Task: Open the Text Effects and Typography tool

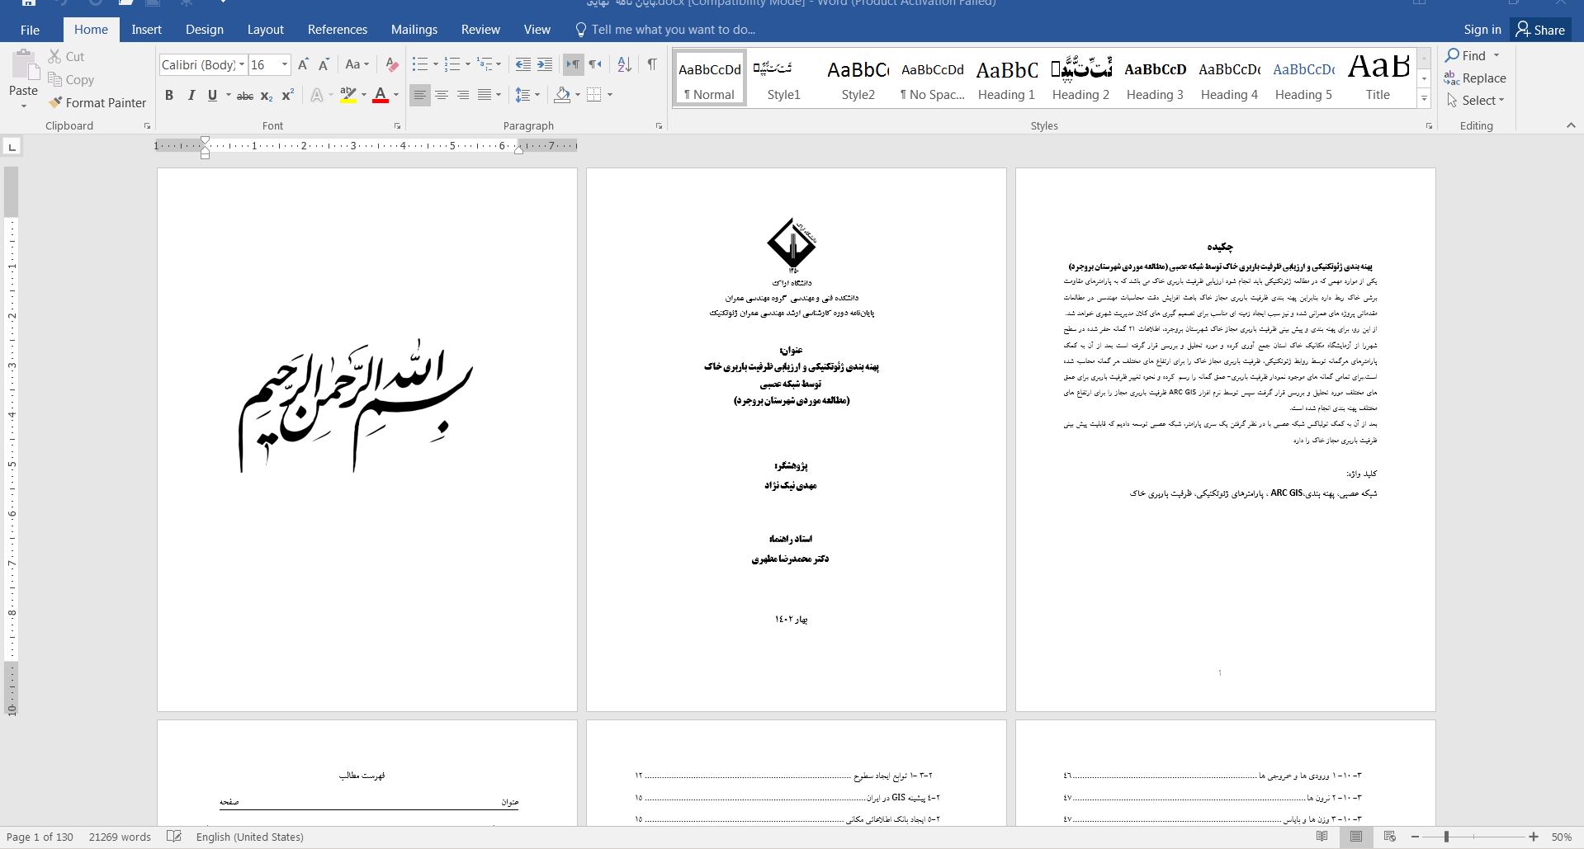Action: [317, 96]
